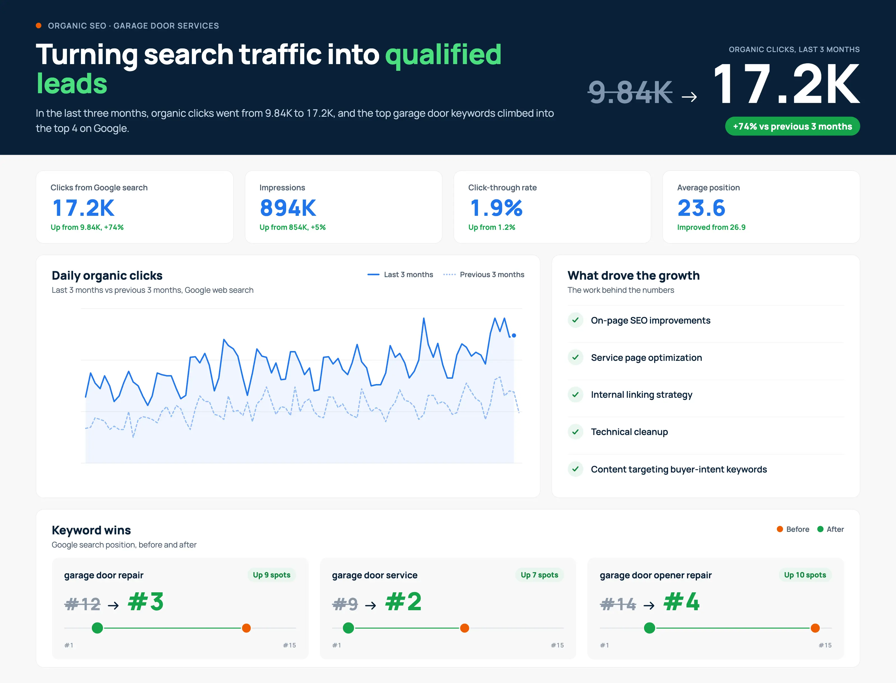
Task: Click the Up 9 spots badge
Action: [272, 575]
